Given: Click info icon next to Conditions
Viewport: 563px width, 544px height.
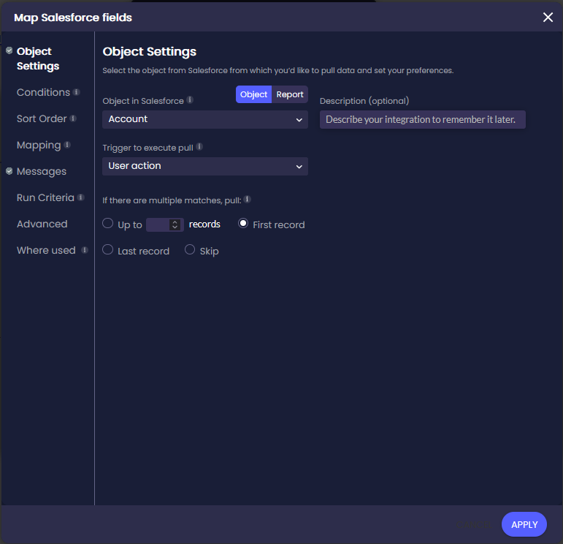Looking at the screenshot, I should 76,92.
